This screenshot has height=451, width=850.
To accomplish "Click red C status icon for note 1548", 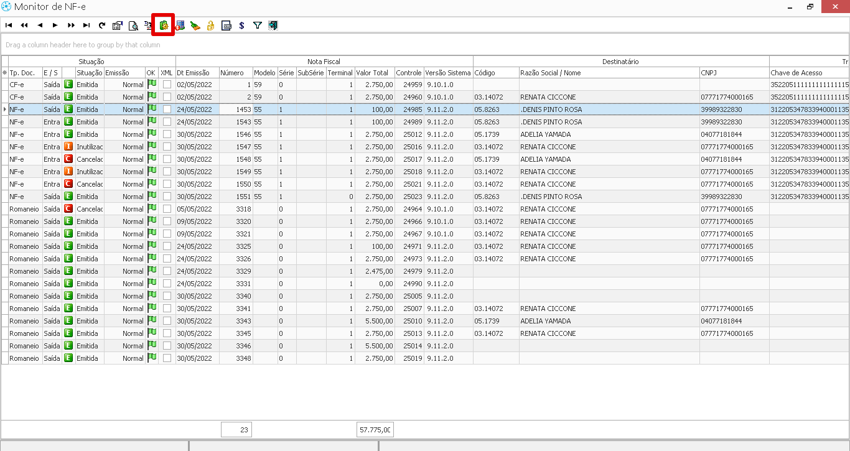I will click(x=68, y=159).
